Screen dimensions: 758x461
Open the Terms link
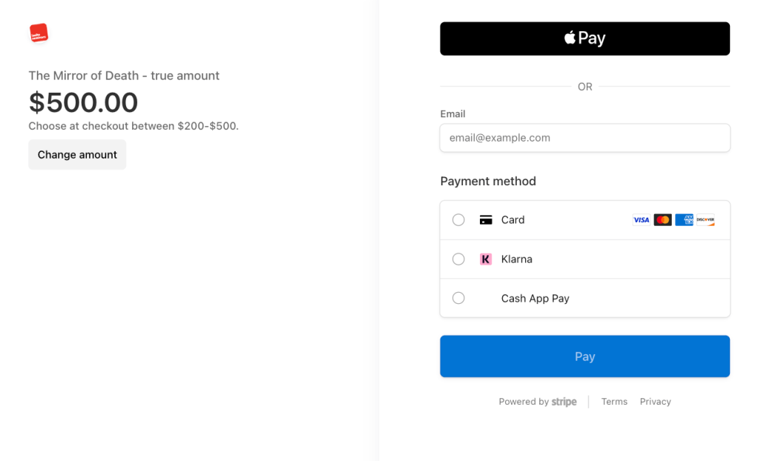[x=614, y=402]
